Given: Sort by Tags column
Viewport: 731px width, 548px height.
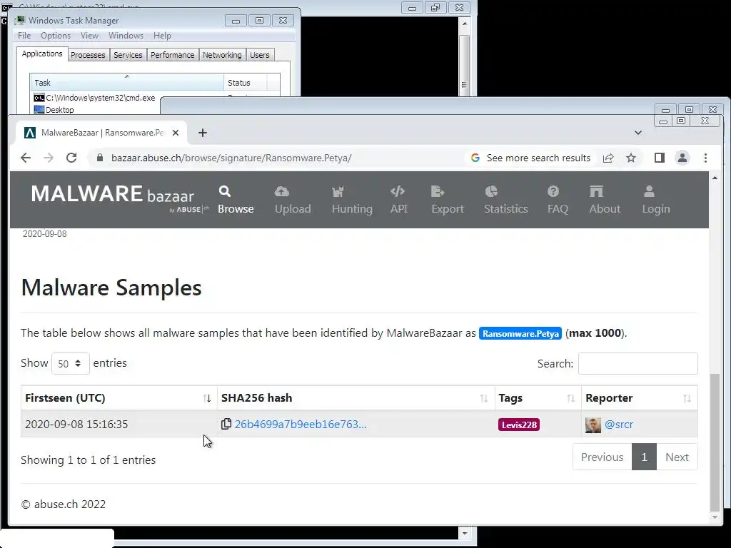Looking at the screenshot, I should (x=538, y=398).
